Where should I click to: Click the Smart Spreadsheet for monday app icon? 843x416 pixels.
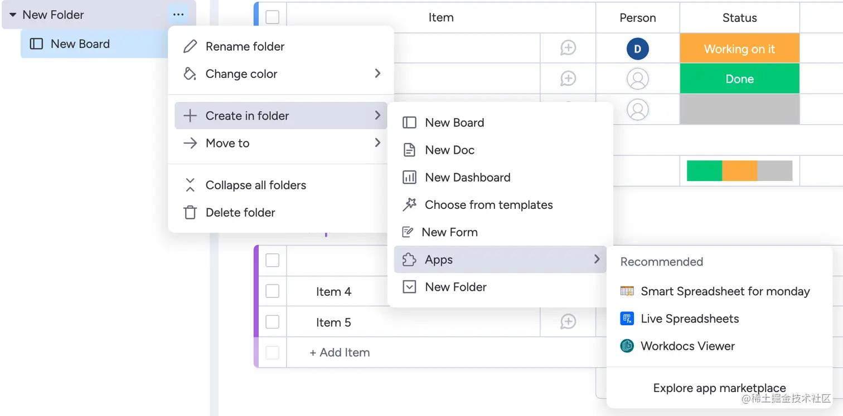(627, 291)
